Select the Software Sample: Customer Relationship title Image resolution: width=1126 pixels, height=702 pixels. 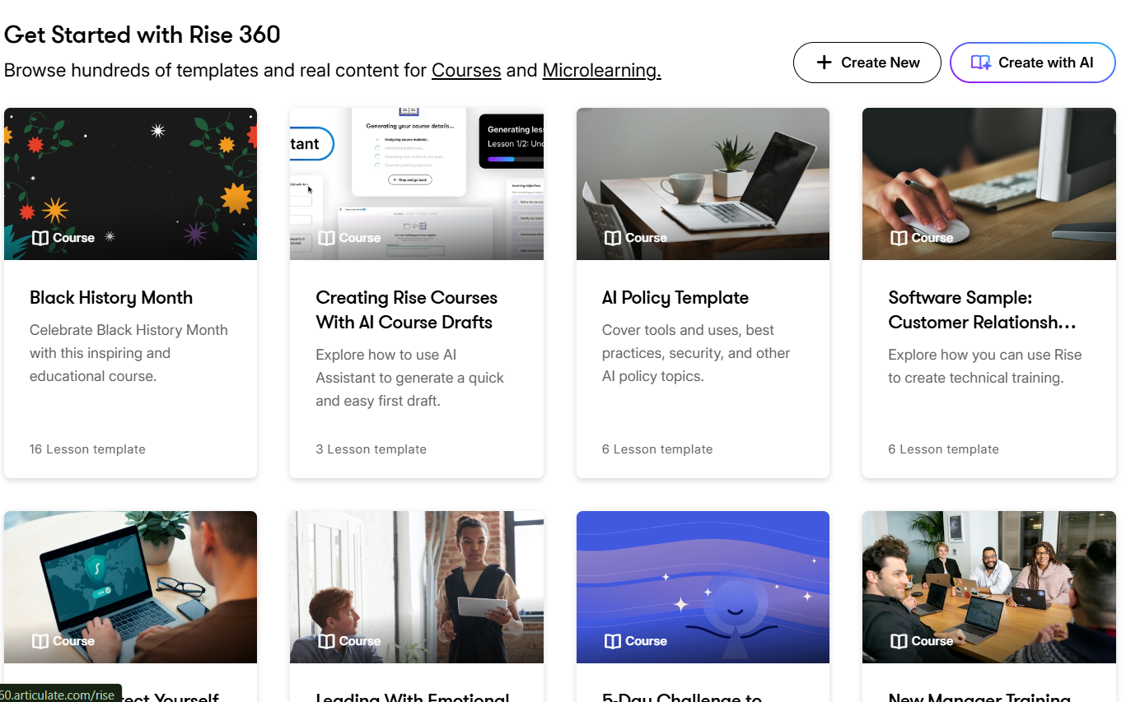983,310
